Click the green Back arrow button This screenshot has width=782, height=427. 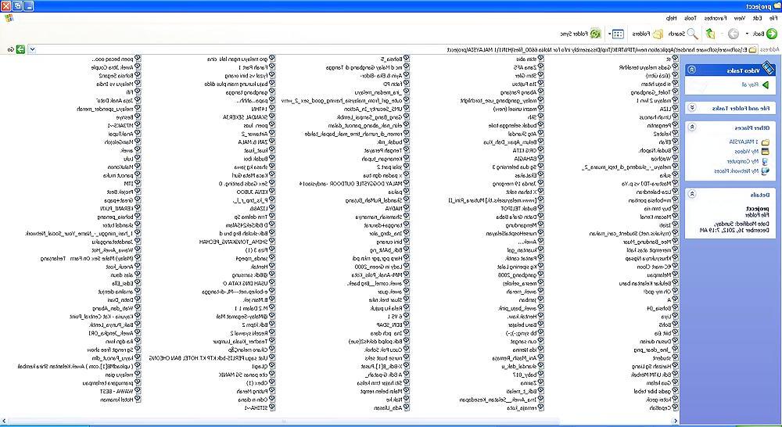(x=772, y=34)
